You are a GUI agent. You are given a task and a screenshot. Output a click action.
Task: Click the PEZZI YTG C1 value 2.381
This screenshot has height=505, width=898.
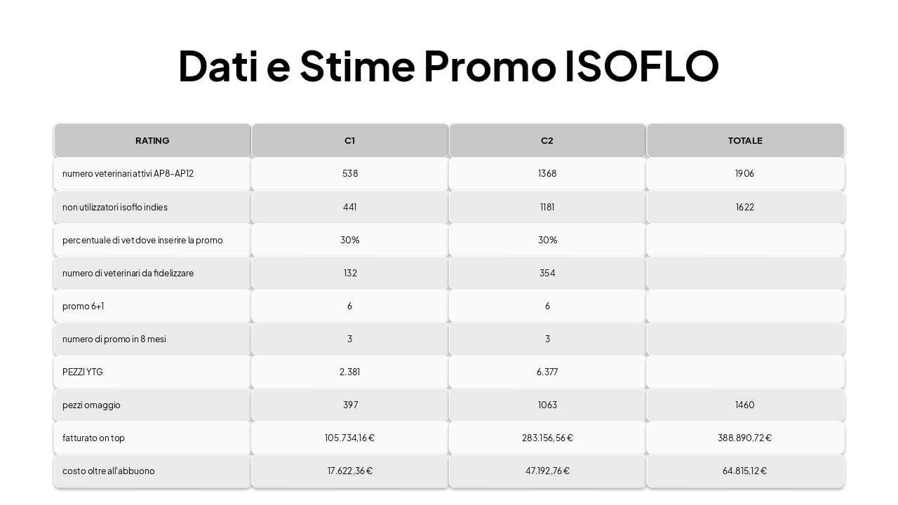click(x=350, y=372)
